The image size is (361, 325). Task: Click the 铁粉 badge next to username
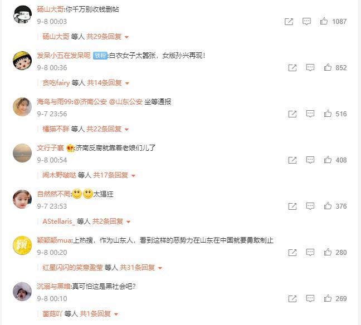[x=100, y=56]
